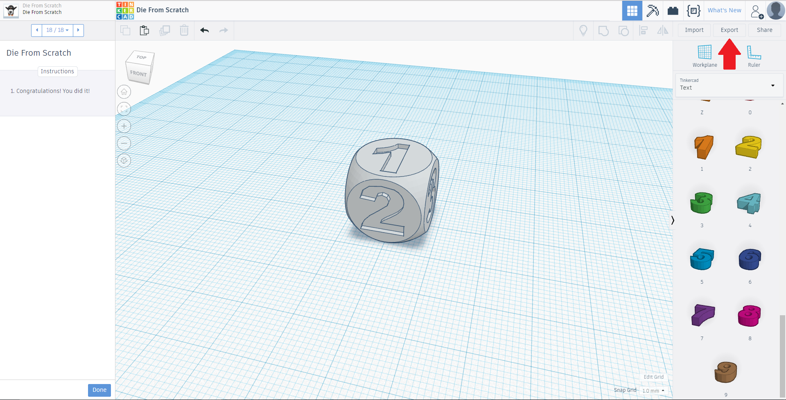Collapse the shapes panel chevron
This screenshot has width=786, height=400.
pos(673,220)
